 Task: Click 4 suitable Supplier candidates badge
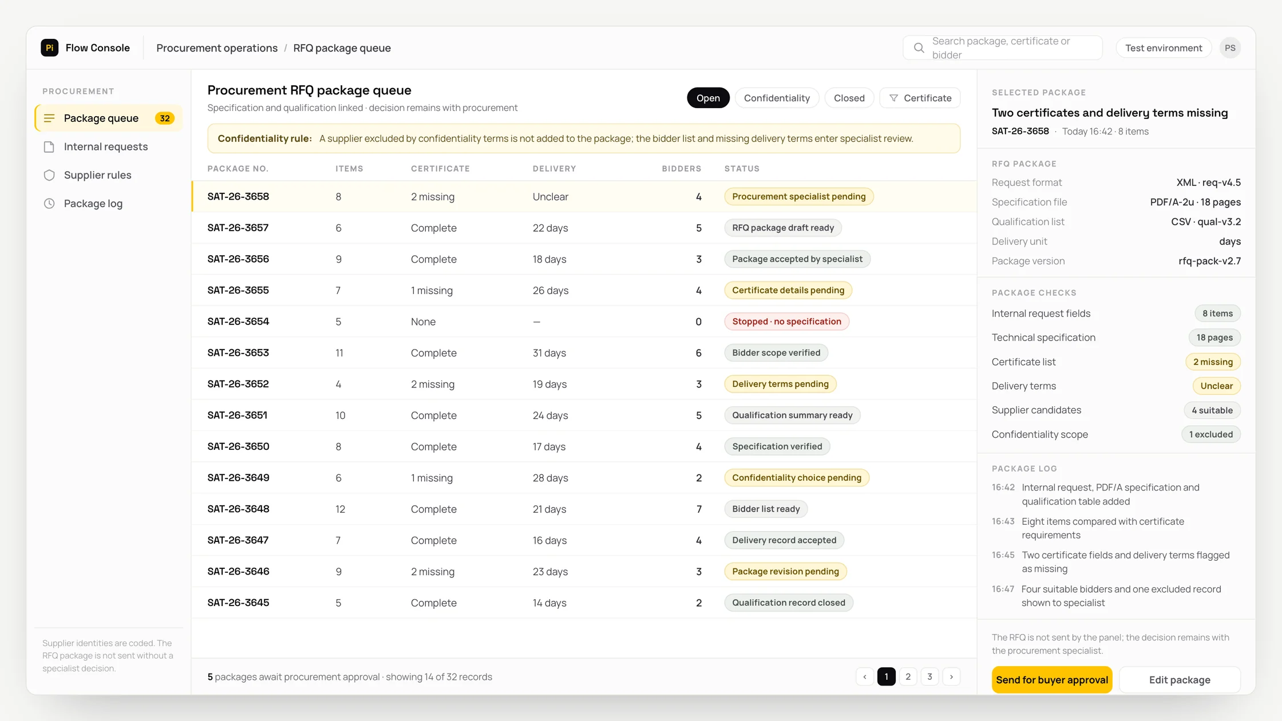click(x=1212, y=410)
